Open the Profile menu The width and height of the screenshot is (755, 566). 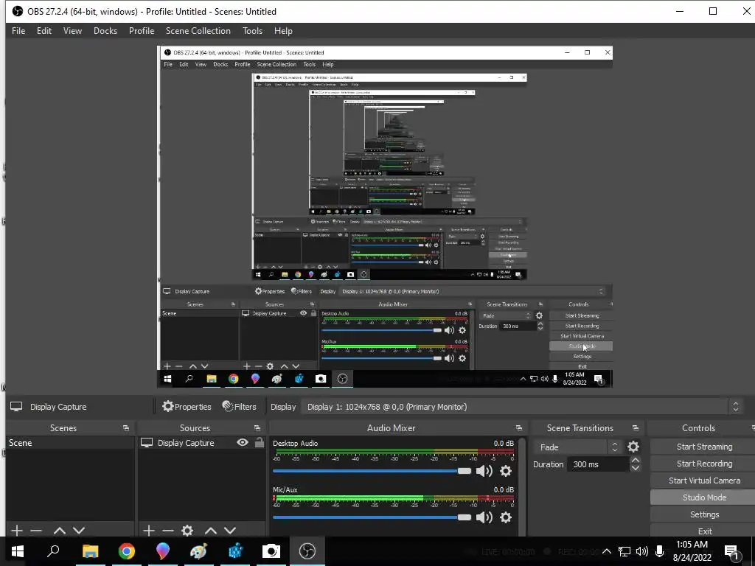[x=141, y=31]
